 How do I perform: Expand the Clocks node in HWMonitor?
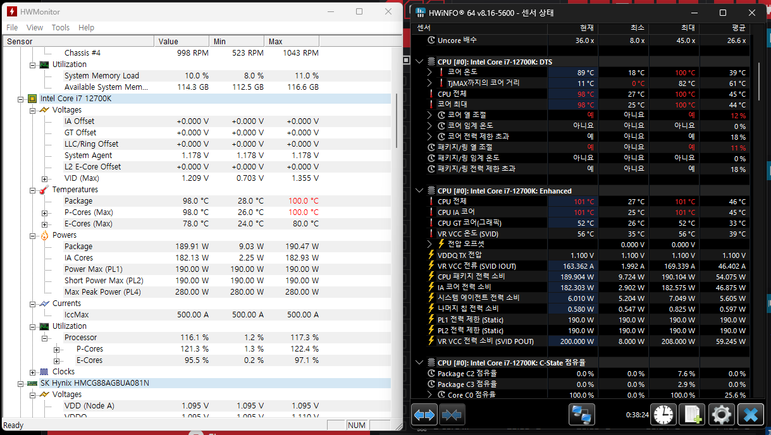(x=33, y=372)
